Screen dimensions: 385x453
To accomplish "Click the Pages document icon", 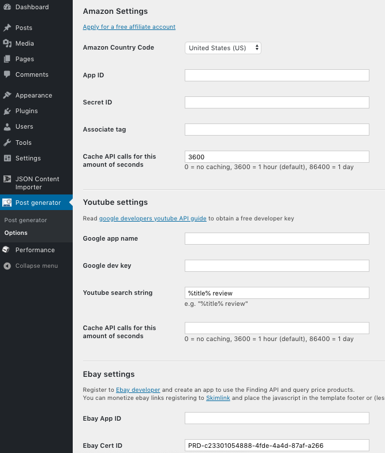I will (x=8, y=59).
